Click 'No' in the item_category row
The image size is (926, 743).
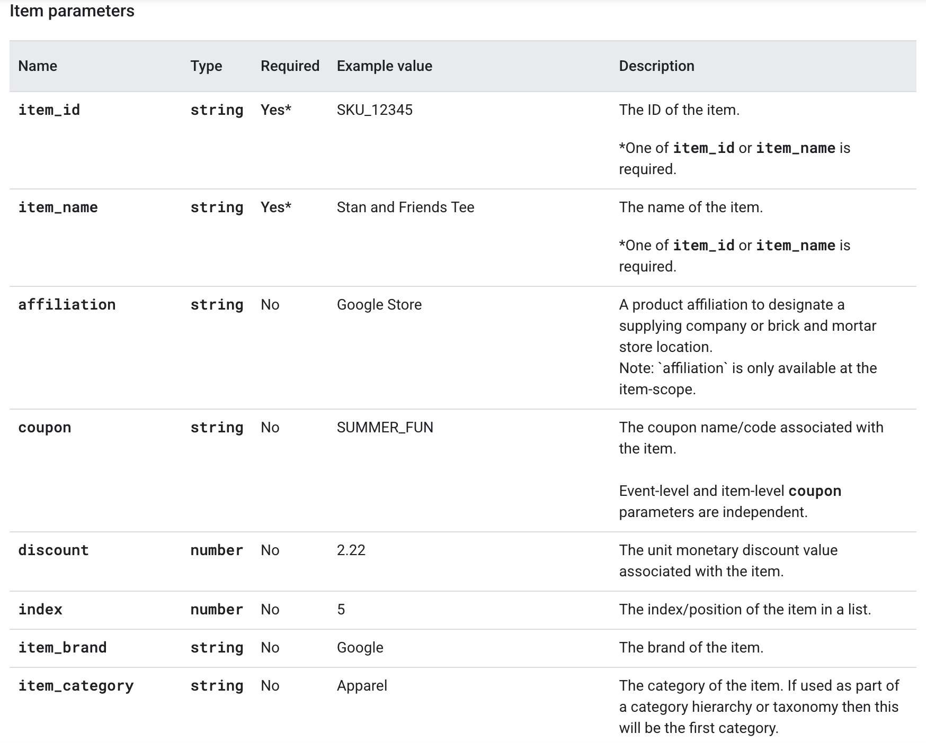click(x=270, y=685)
